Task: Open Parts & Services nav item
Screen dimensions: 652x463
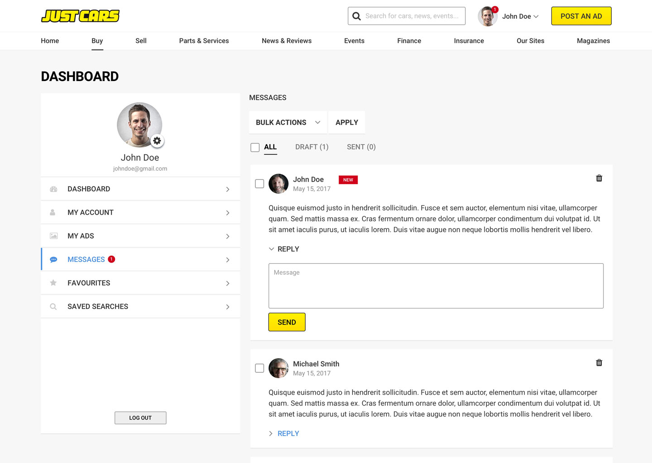Action: point(204,41)
